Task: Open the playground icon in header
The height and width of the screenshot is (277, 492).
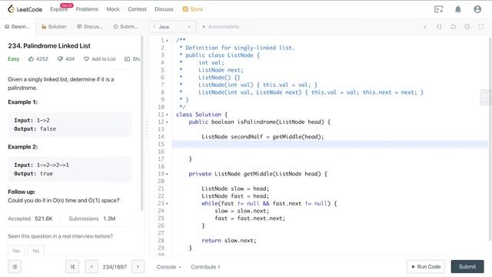Action: pos(439,9)
